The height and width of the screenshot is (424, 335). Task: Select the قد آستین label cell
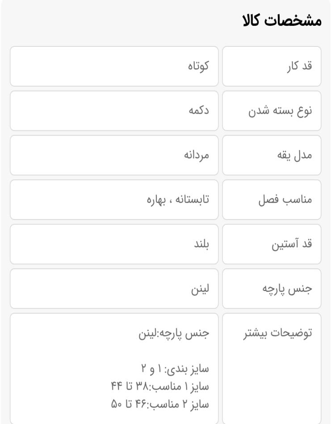click(x=272, y=244)
